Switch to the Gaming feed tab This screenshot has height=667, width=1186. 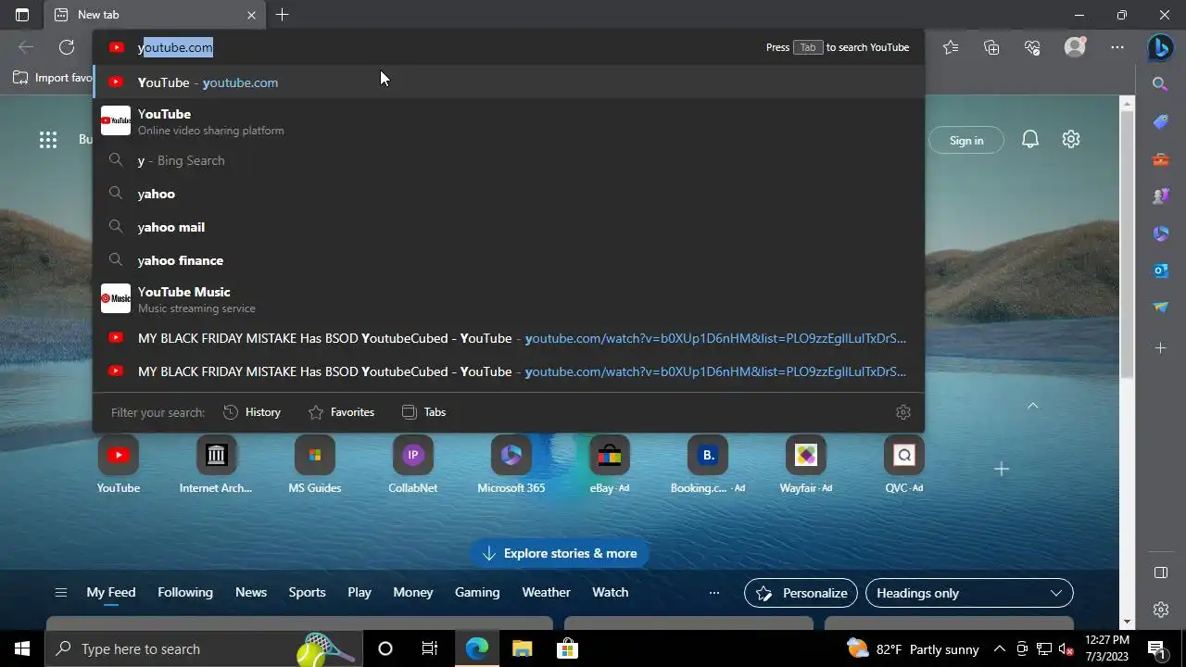477,592
